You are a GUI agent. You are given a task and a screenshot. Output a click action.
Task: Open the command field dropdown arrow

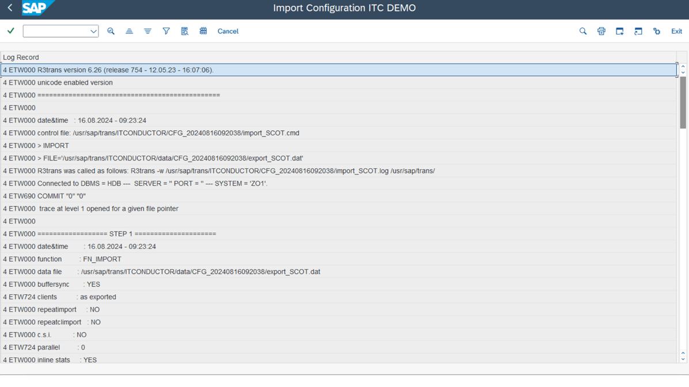coord(93,31)
